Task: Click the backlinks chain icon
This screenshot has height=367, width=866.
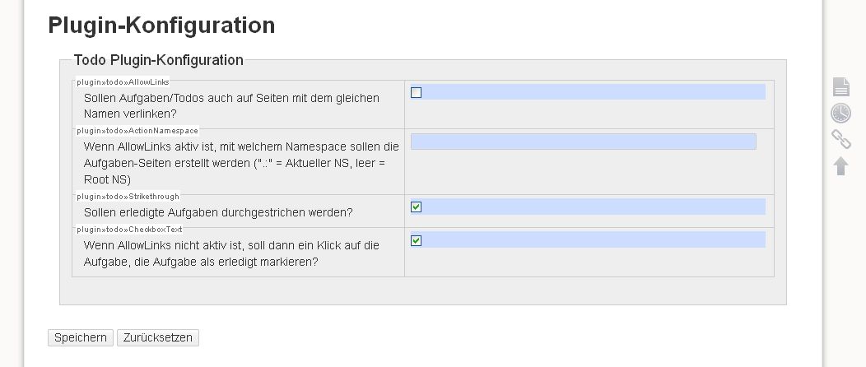Action: [840, 139]
